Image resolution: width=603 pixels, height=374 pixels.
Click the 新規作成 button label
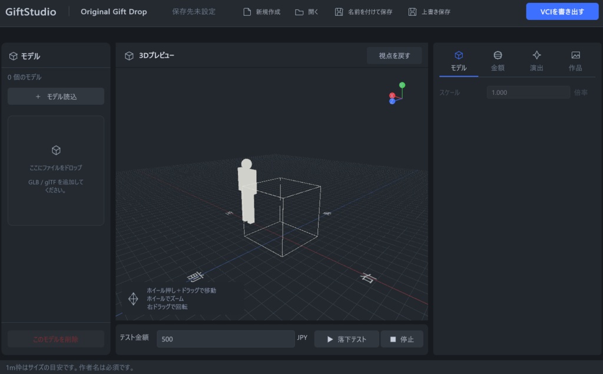[268, 12]
